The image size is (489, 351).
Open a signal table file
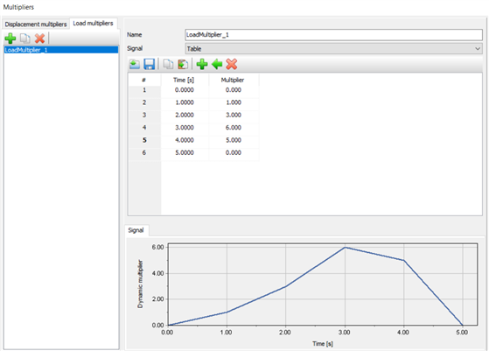coord(135,64)
